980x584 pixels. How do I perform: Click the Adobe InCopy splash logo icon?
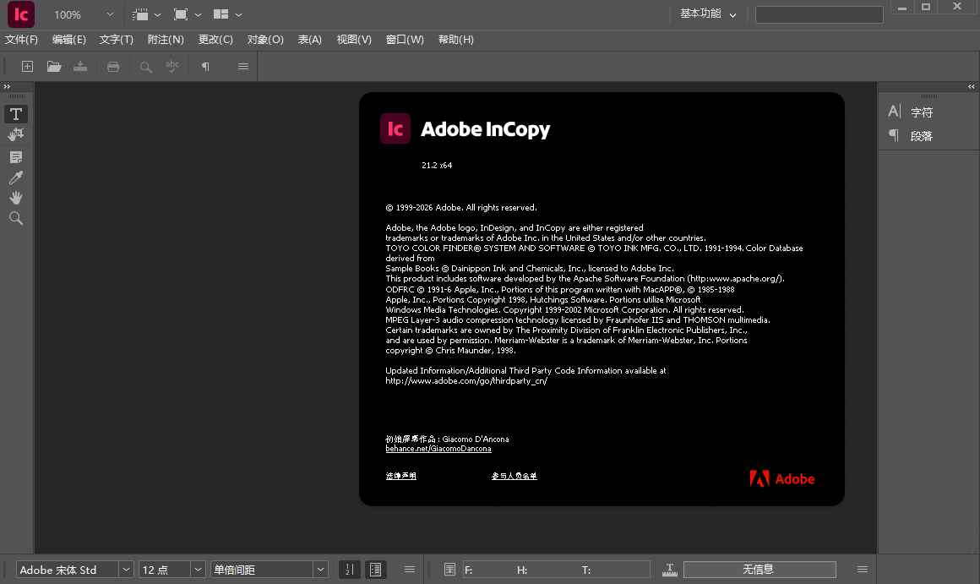coord(395,128)
